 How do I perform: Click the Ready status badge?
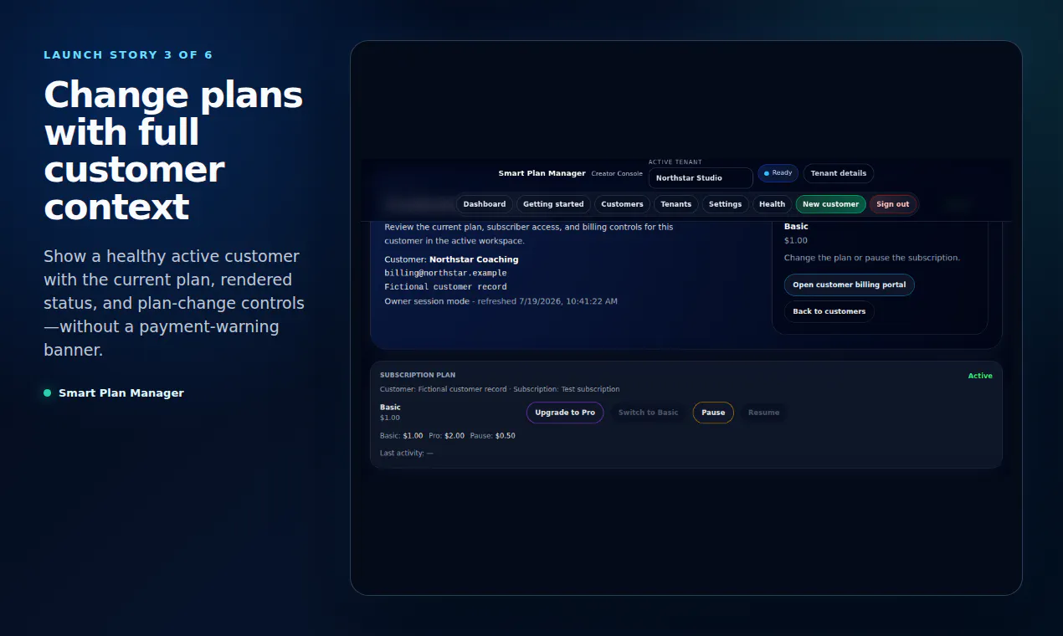click(x=778, y=173)
